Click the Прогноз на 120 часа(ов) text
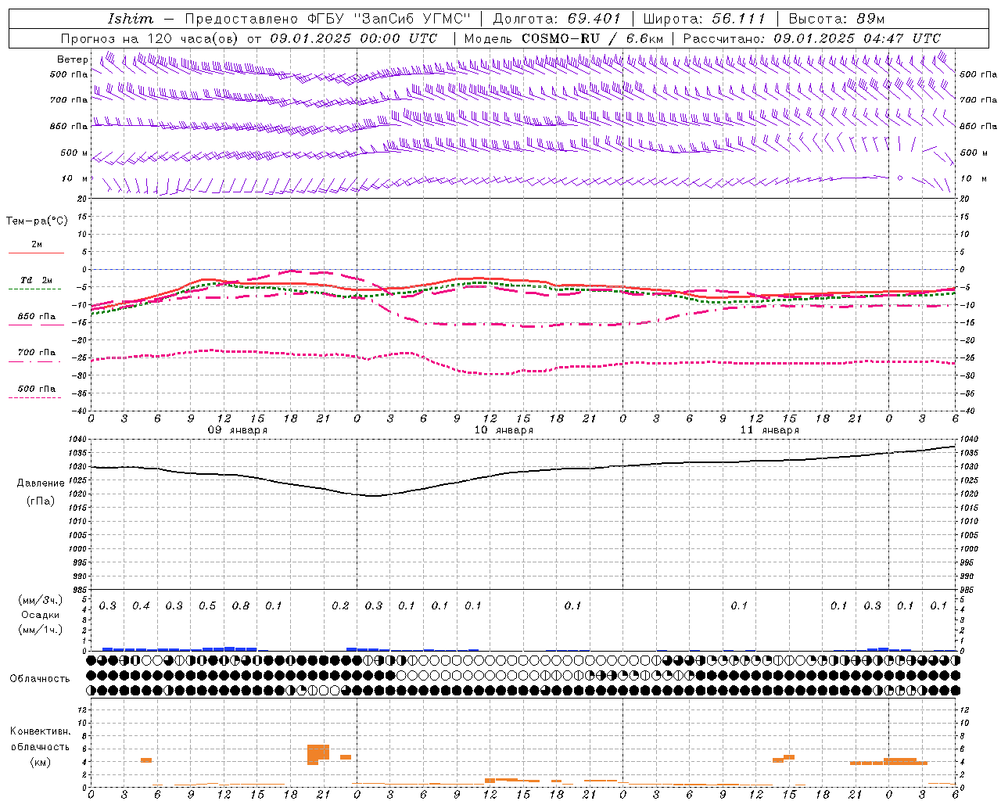This screenshot has height=801, width=1001. [149, 38]
